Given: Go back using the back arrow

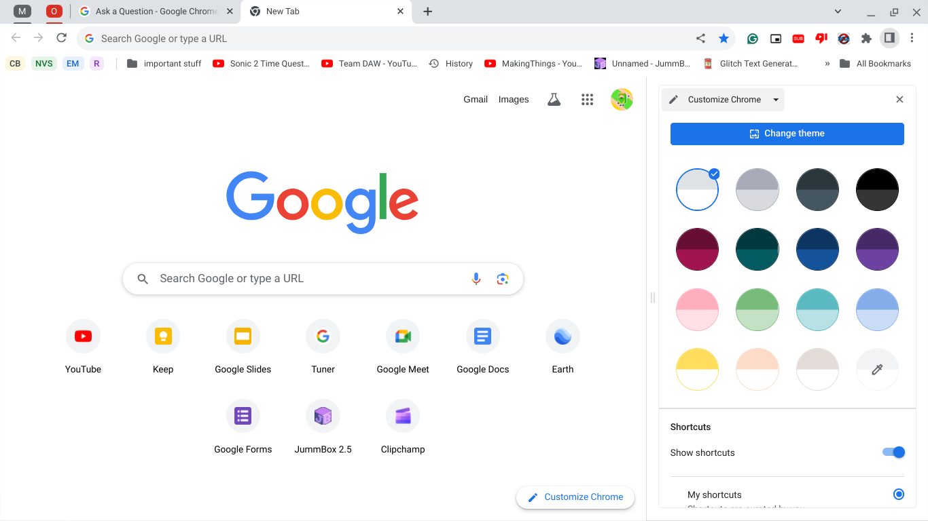Looking at the screenshot, I should [16, 38].
